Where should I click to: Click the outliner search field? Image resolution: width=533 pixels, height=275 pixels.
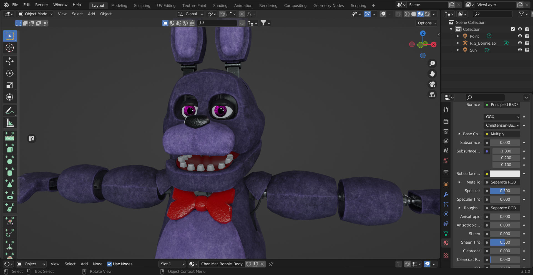click(x=493, y=14)
